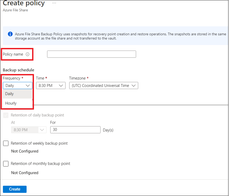Enable Retention of monthly backup point
Viewport: 229px width, 196px height.
coord(6,164)
